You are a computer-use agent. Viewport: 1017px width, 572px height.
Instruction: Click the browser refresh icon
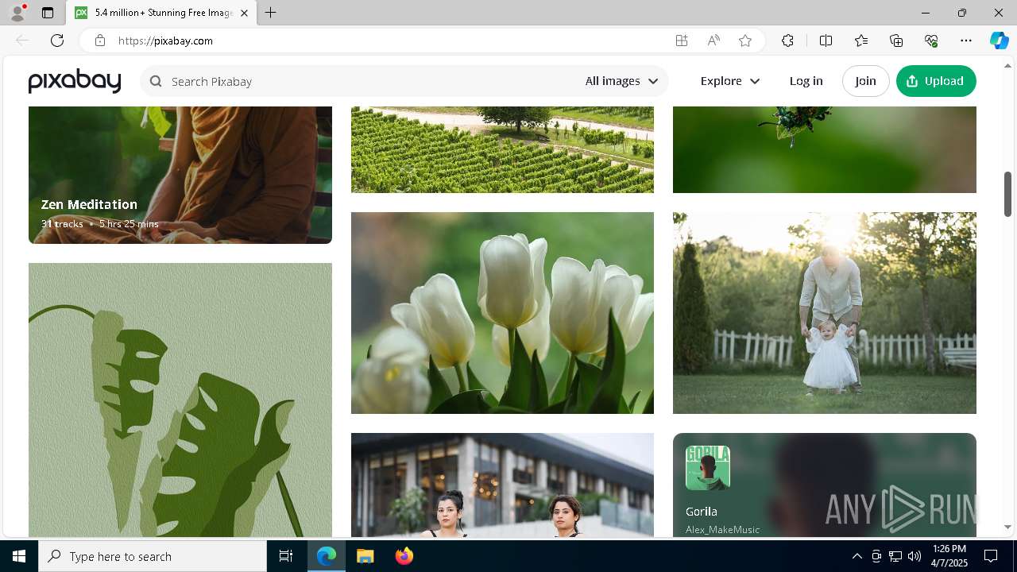click(x=57, y=41)
